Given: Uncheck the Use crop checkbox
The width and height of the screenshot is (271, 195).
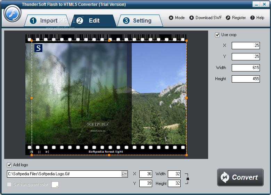Looking at the screenshot, I should pyautogui.click(x=217, y=35).
